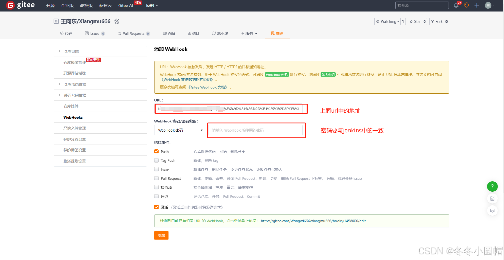Open 开源评估指数 in the sidebar
Image resolution: width=504 pixels, height=260 pixels.
(100, 73)
